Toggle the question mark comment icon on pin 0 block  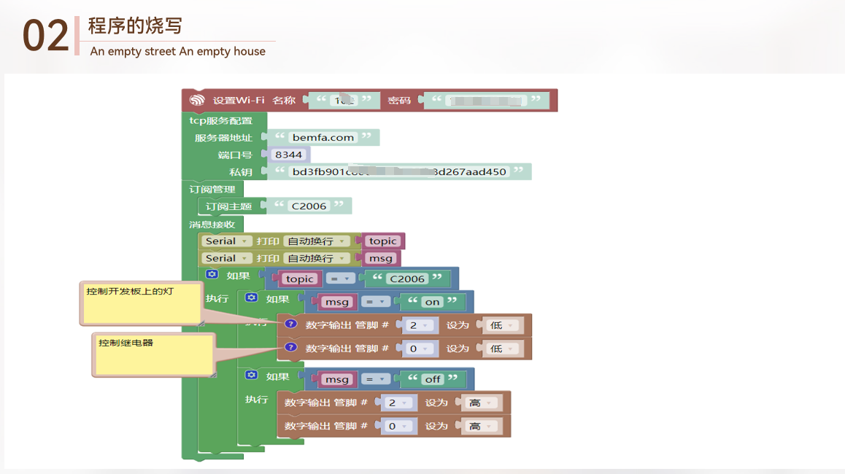tap(290, 348)
